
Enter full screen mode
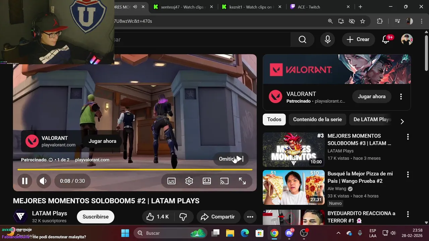click(242, 181)
